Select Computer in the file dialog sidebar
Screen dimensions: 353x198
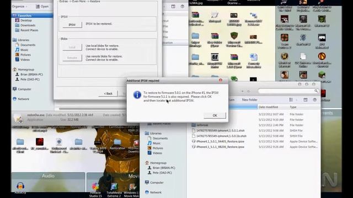(x=154, y=183)
